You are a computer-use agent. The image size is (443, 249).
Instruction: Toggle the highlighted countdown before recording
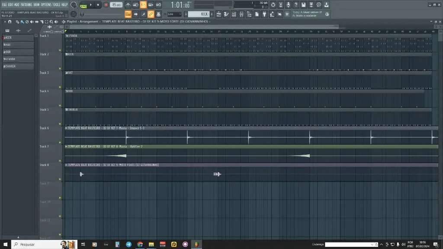(x=143, y=5)
